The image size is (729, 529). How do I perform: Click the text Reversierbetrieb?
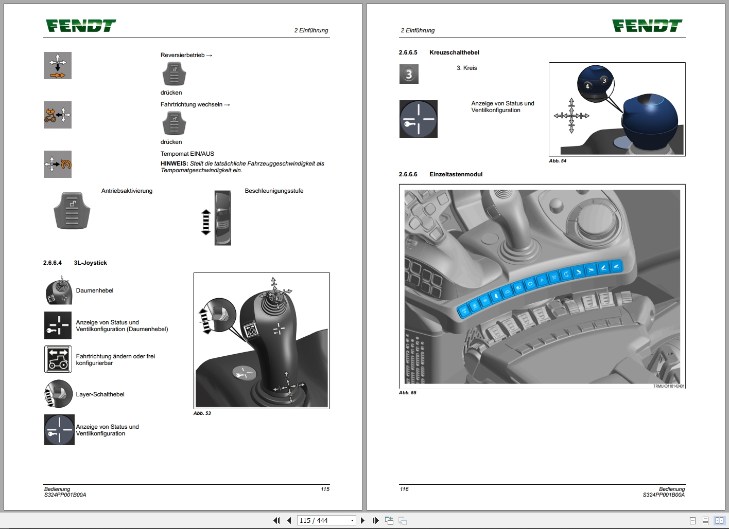pyautogui.click(x=183, y=55)
